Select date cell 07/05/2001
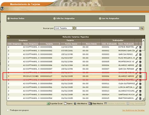This screenshot has width=149, height=115. coord(67,51)
